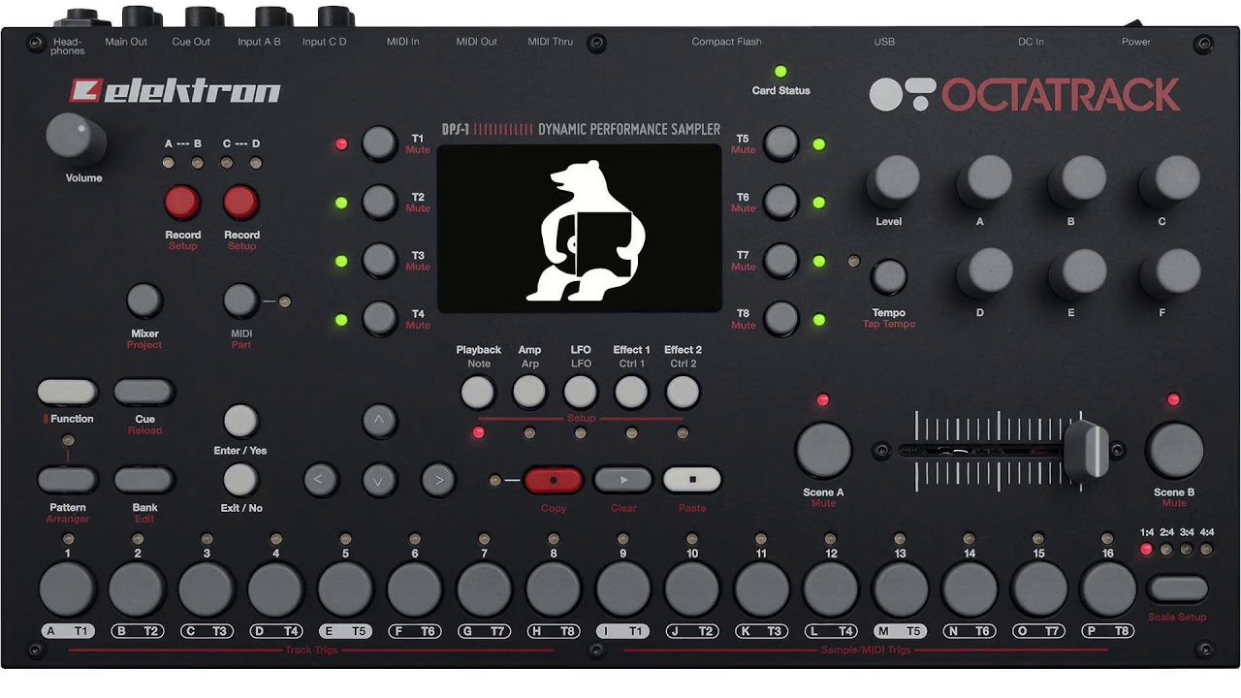The width and height of the screenshot is (1241, 698).
Task: Click the right arrow key
Action: pos(438,480)
